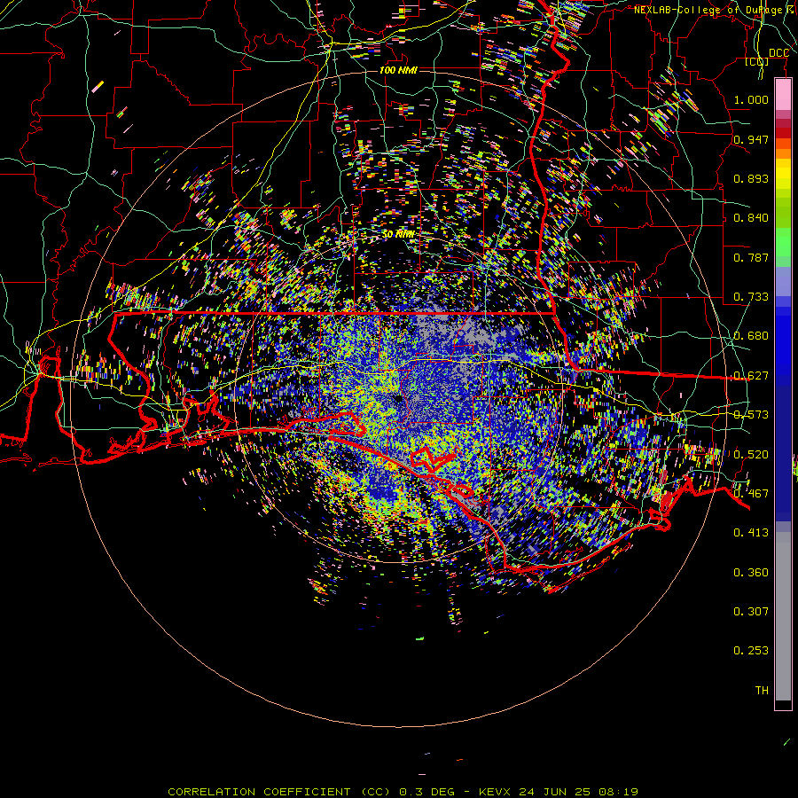Click the DCC product label
The height and width of the screenshot is (798, 798).
coord(778,53)
